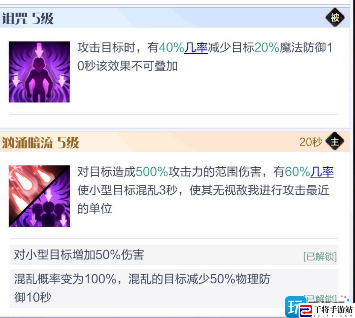Select the 混乱概率变为100% upgrade row
This screenshot has width=355, height=318.
click(174, 288)
